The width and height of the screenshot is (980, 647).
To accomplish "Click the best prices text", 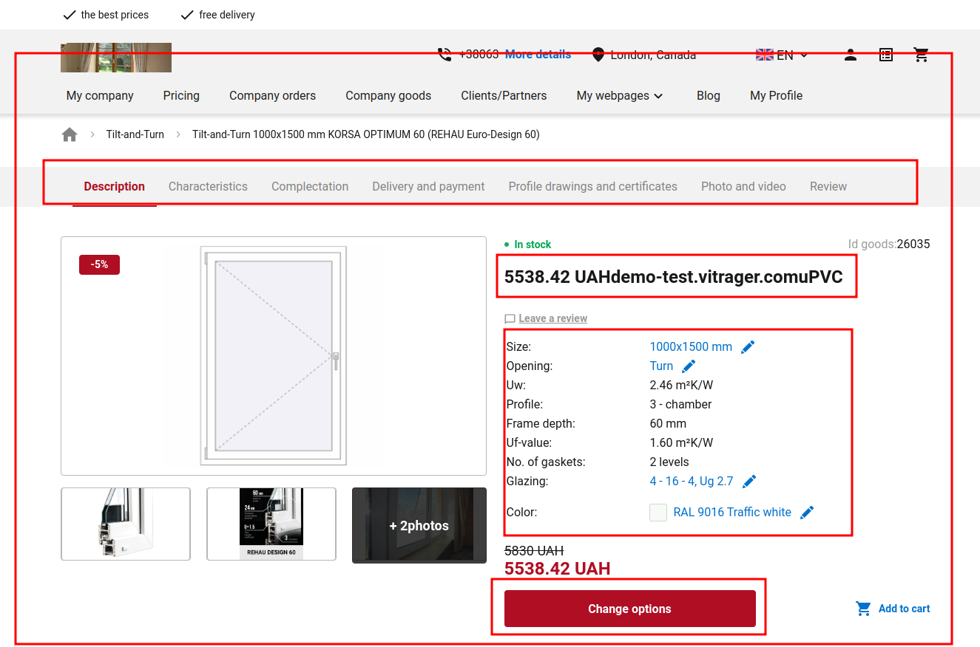I will pyautogui.click(x=115, y=15).
